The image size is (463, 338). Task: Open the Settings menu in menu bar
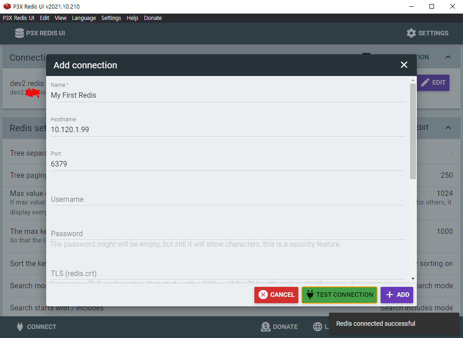point(111,18)
